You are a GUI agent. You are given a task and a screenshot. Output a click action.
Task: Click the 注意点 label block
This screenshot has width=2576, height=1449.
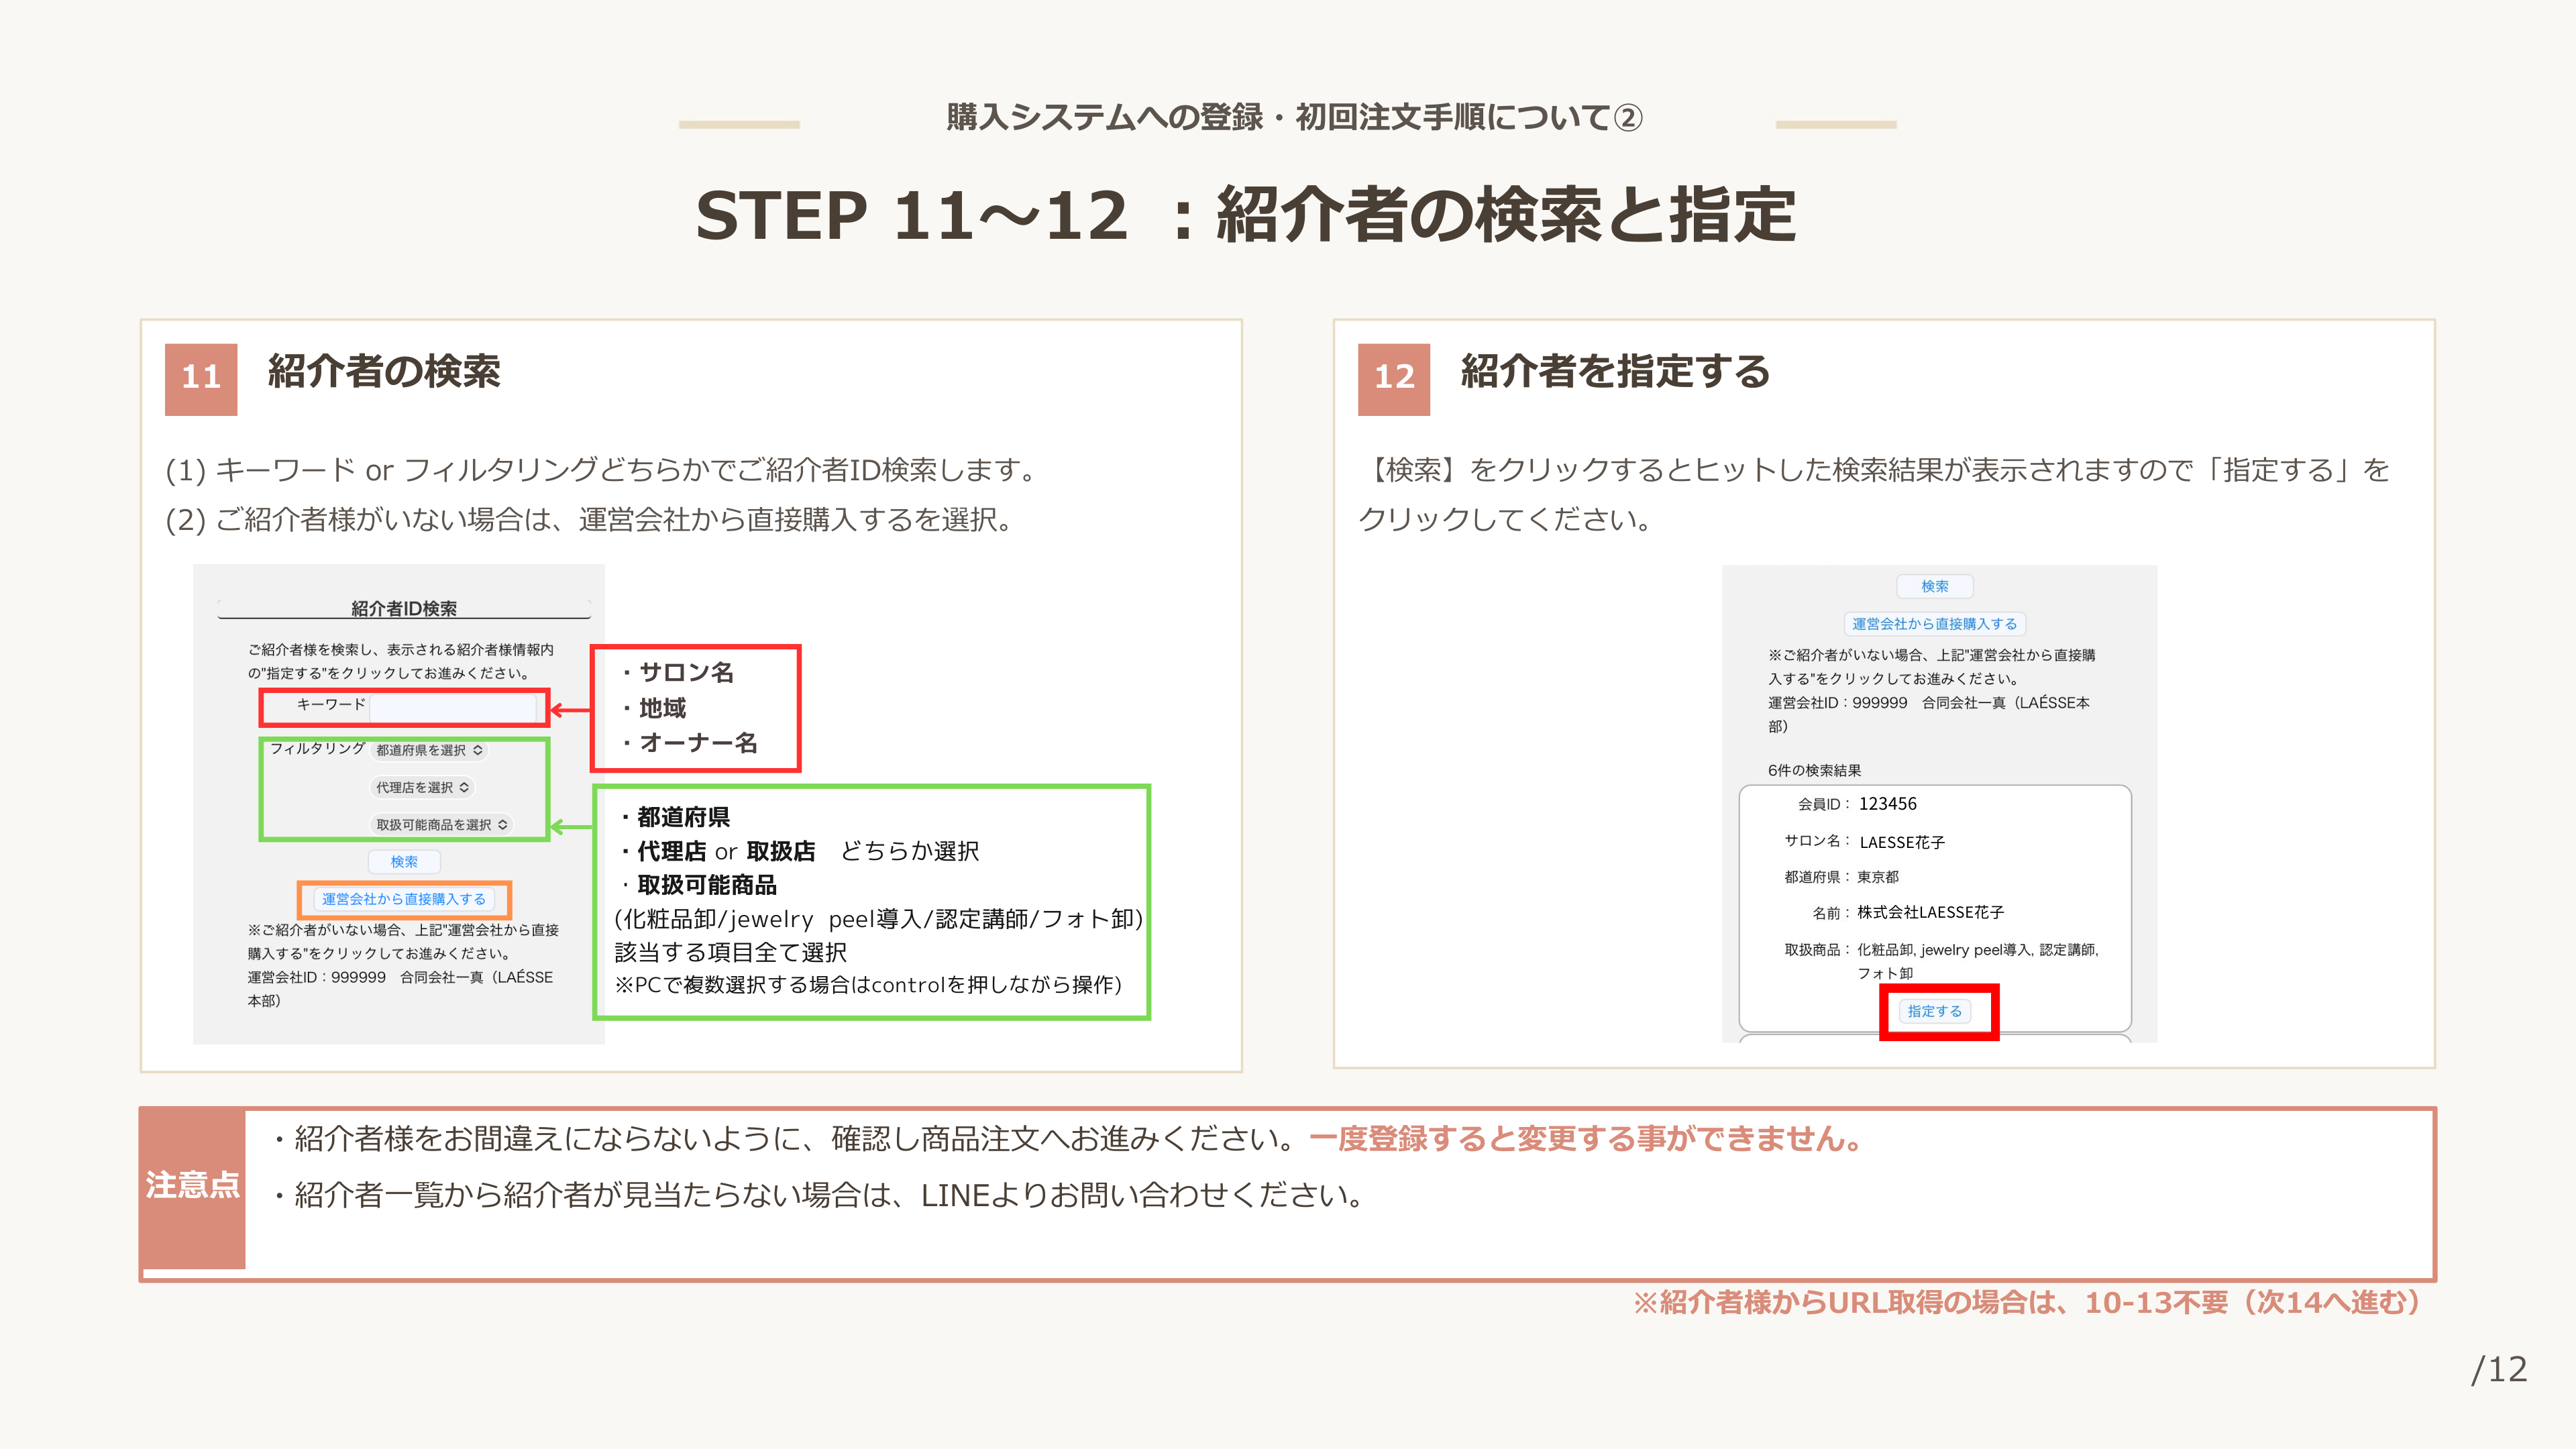(192, 1186)
